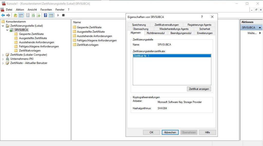The height and width of the screenshot is (146, 263).
Task: Click the Name column header
Action: 77,22
